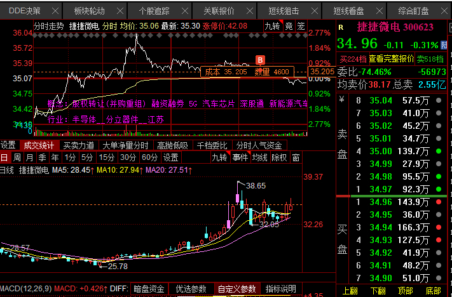452x297 pixels.
Task: Open 优选参数 settings
Action: coord(191,289)
